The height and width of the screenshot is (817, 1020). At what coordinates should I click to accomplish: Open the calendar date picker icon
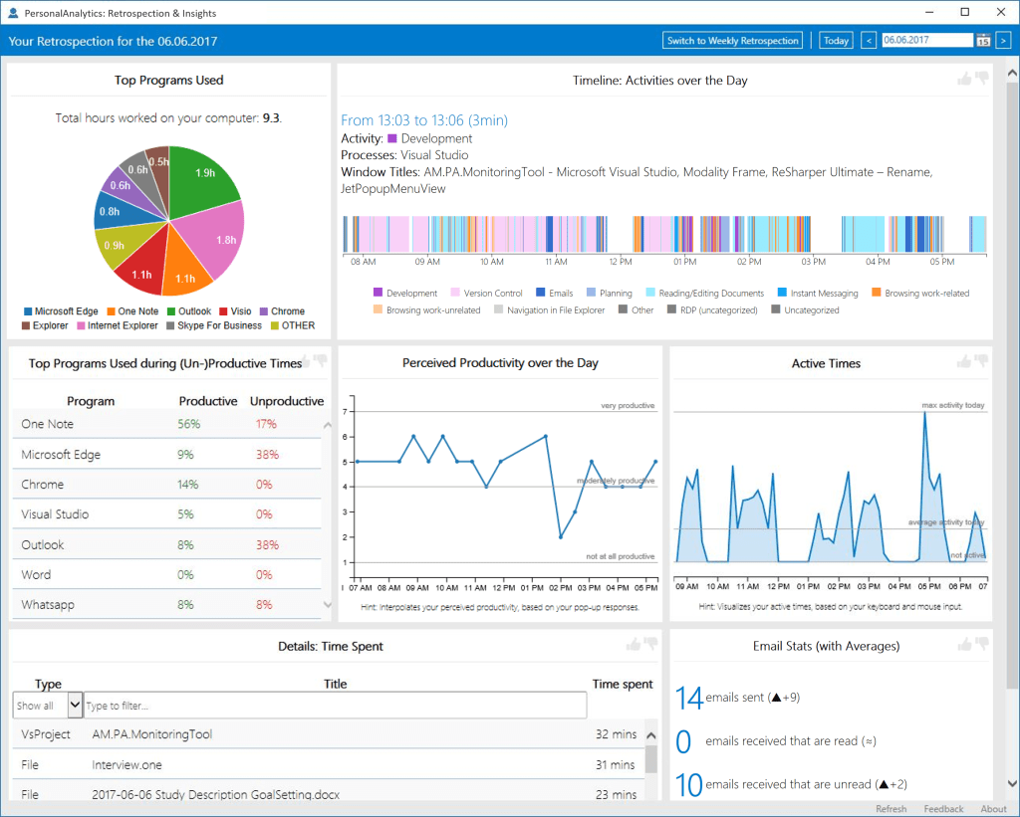click(x=983, y=40)
